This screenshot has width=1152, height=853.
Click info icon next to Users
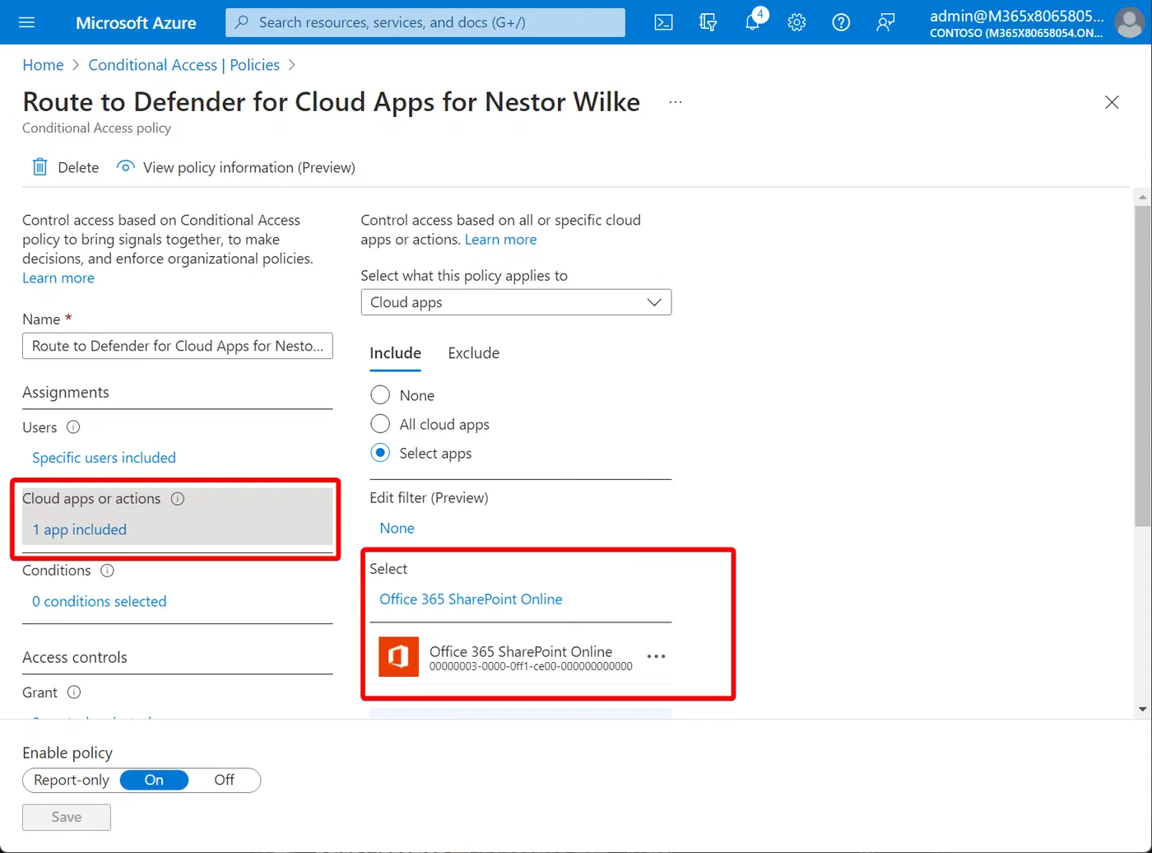73,427
